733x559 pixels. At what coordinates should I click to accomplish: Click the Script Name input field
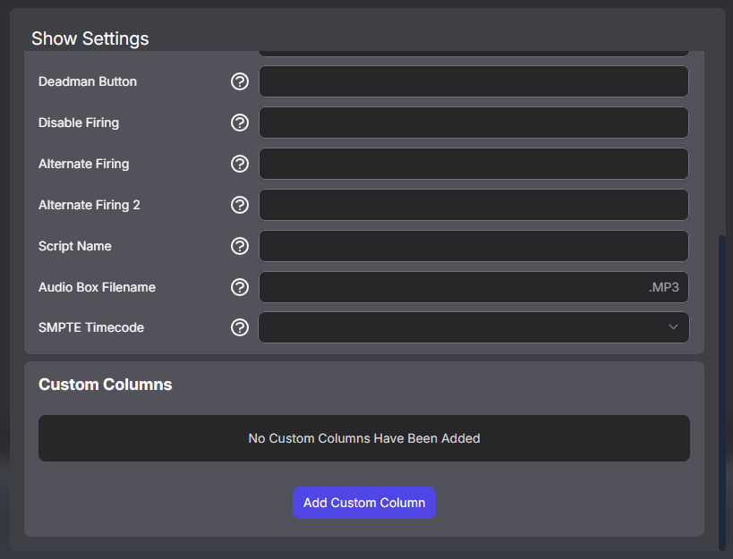[x=473, y=246]
